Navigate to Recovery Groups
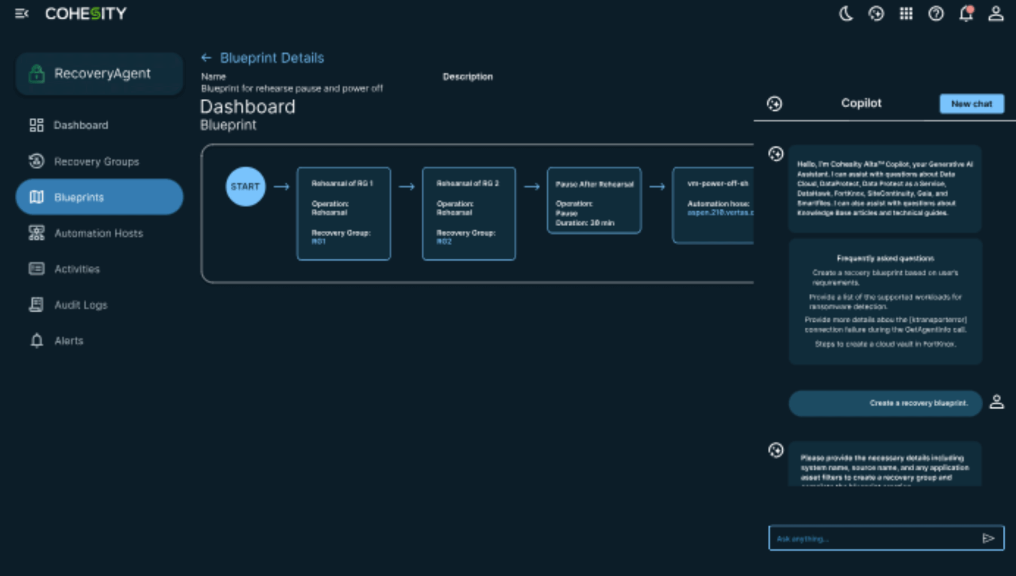Viewport: 1016px width, 576px height. click(x=96, y=161)
